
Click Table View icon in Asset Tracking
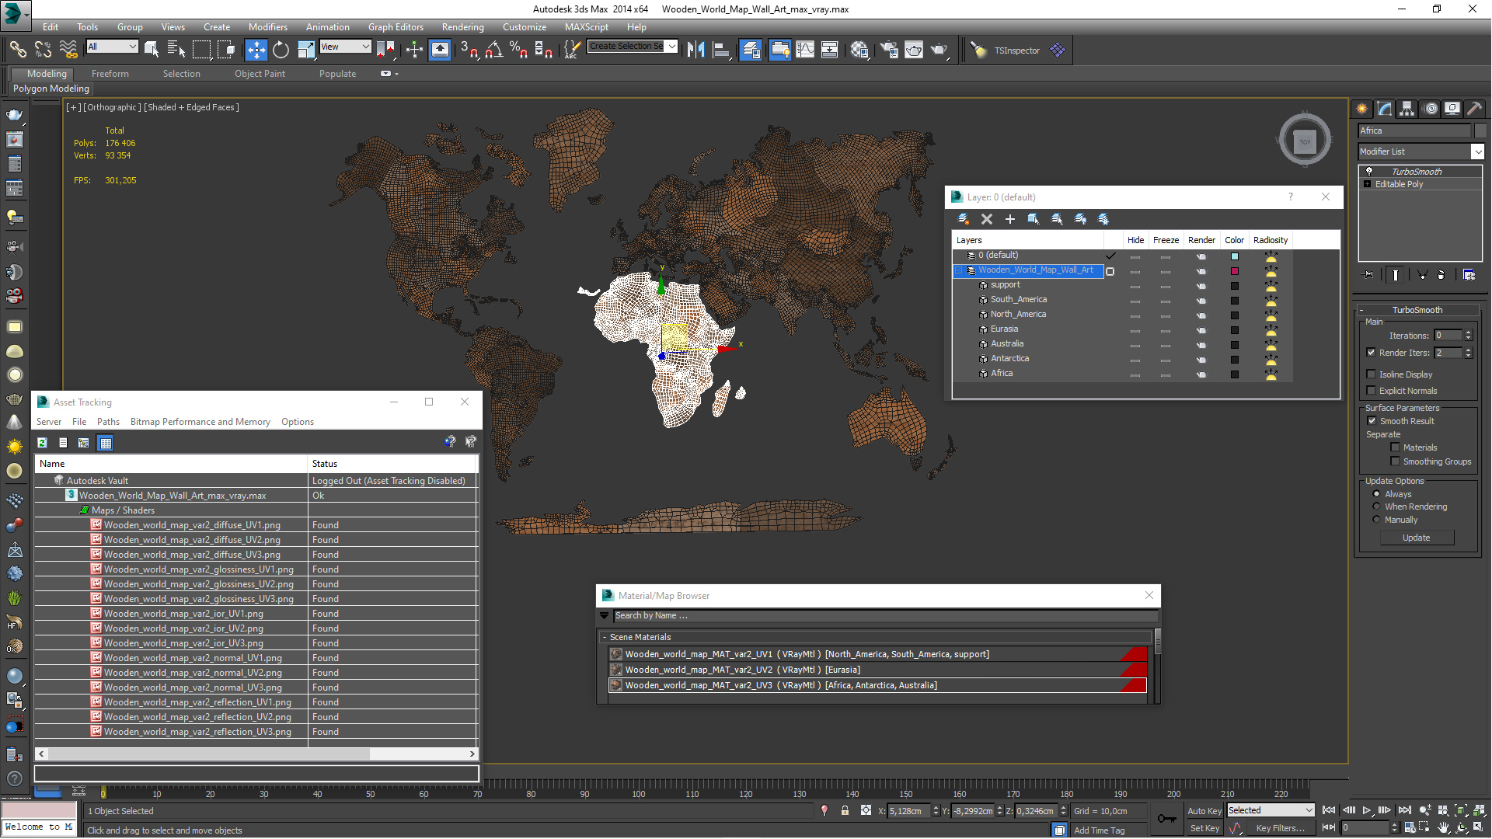tap(106, 443)
